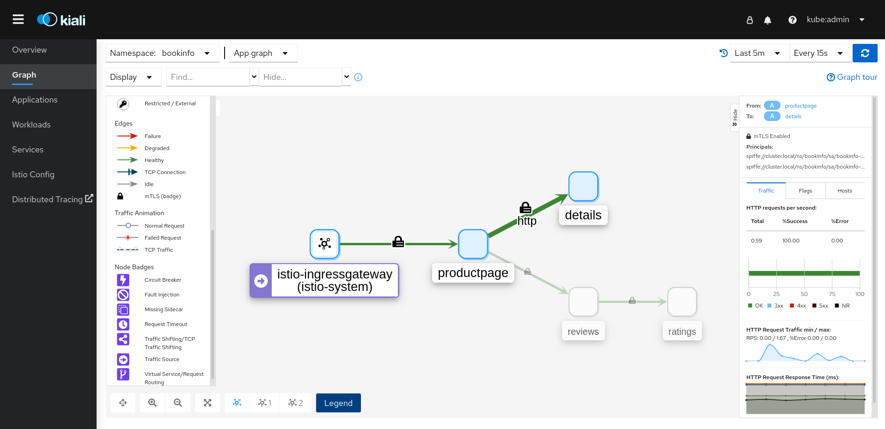Click the blue refresh graph button
The image size is (885, 429).
[x=865, y=53]
